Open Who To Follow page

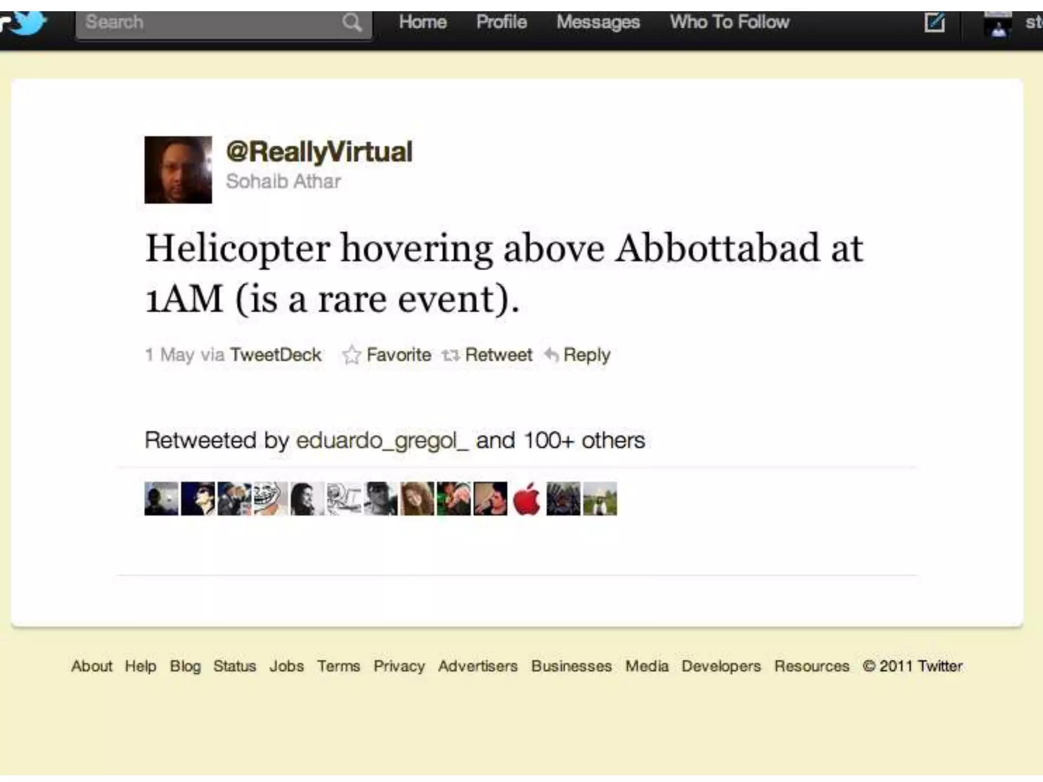(x=729, y=22)
